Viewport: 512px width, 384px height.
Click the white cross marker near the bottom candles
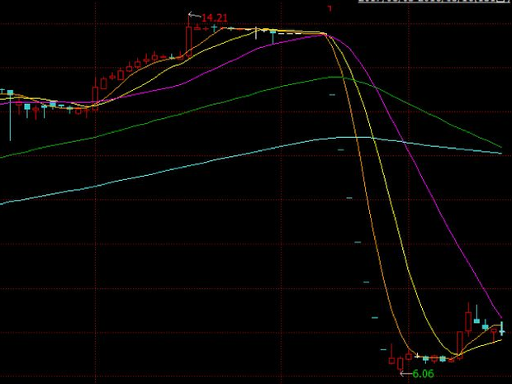[419, 357]
